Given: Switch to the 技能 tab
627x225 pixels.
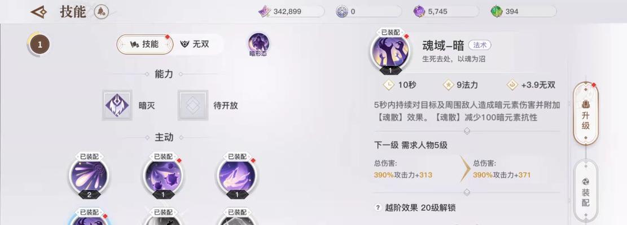Looking at the screenshot, I should (144, 44).
